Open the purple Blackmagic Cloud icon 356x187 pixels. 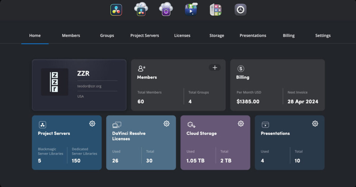tap(166, 9)
